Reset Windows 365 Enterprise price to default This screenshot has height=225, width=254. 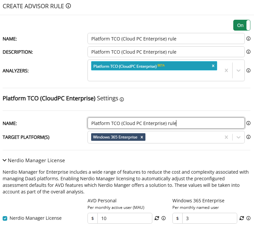pos(241,218)
